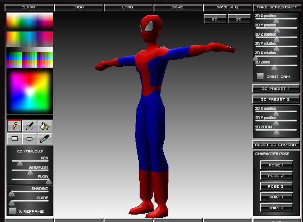The width and height of the screenshot is (303, 222).
Task: Click the CLEAR button
Action: (29, 7)
